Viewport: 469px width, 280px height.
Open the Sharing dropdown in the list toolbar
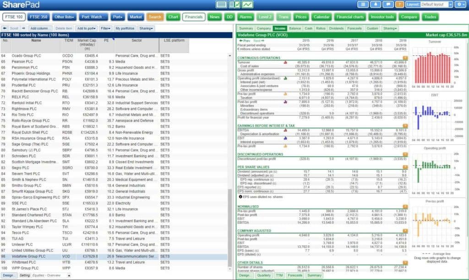(x=146, y=28)
